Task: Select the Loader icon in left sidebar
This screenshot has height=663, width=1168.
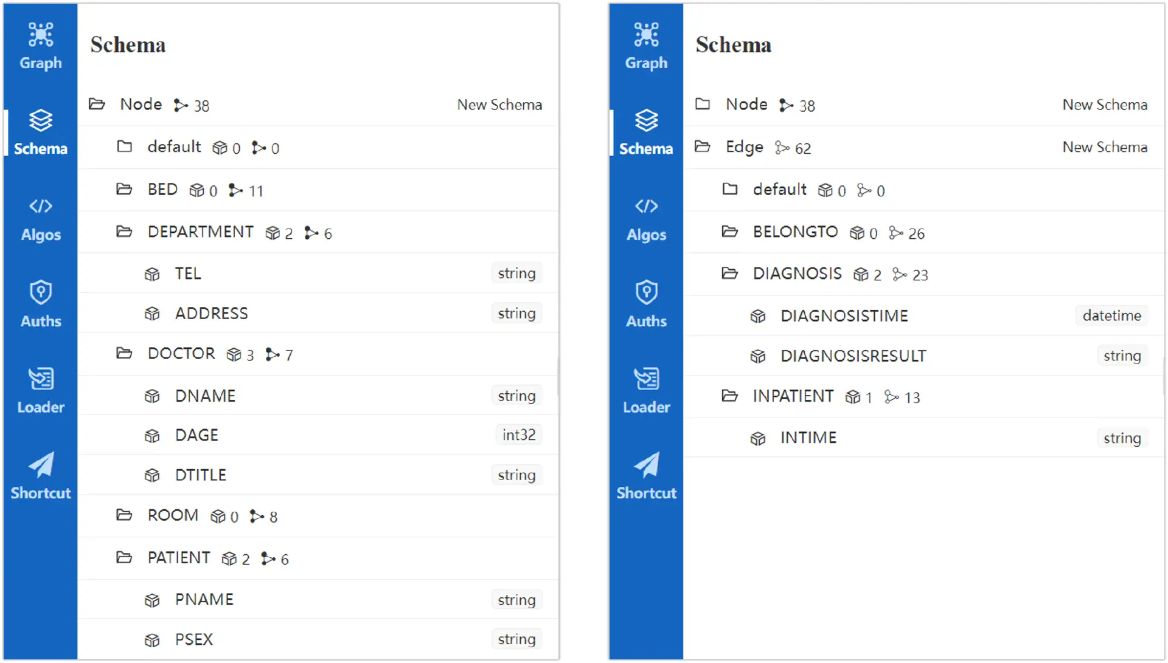Action: pos(40,391)
